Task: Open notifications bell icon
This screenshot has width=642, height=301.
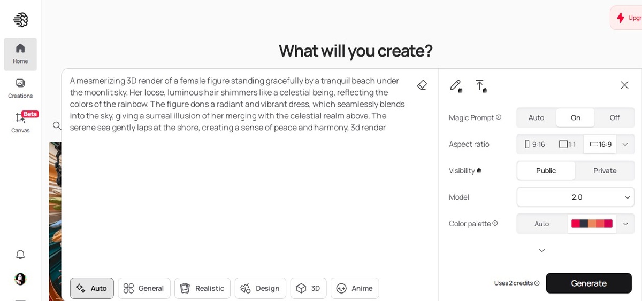Action: tap(20, 255)
